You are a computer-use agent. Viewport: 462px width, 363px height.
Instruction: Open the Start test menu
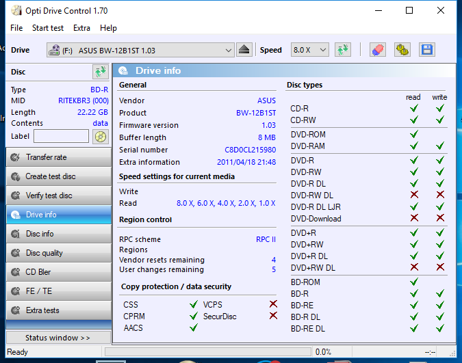click(48, 28)
